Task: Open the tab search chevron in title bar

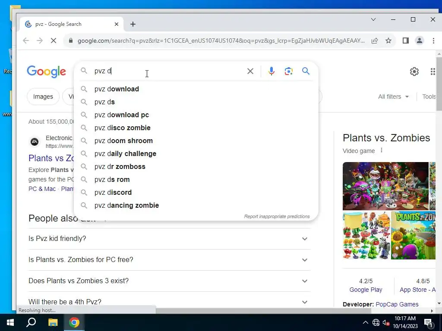Action: click(373, 19)
